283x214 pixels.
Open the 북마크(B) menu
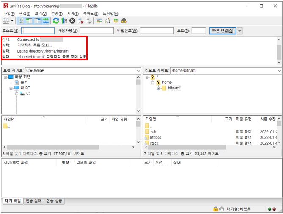pos(91,14)
